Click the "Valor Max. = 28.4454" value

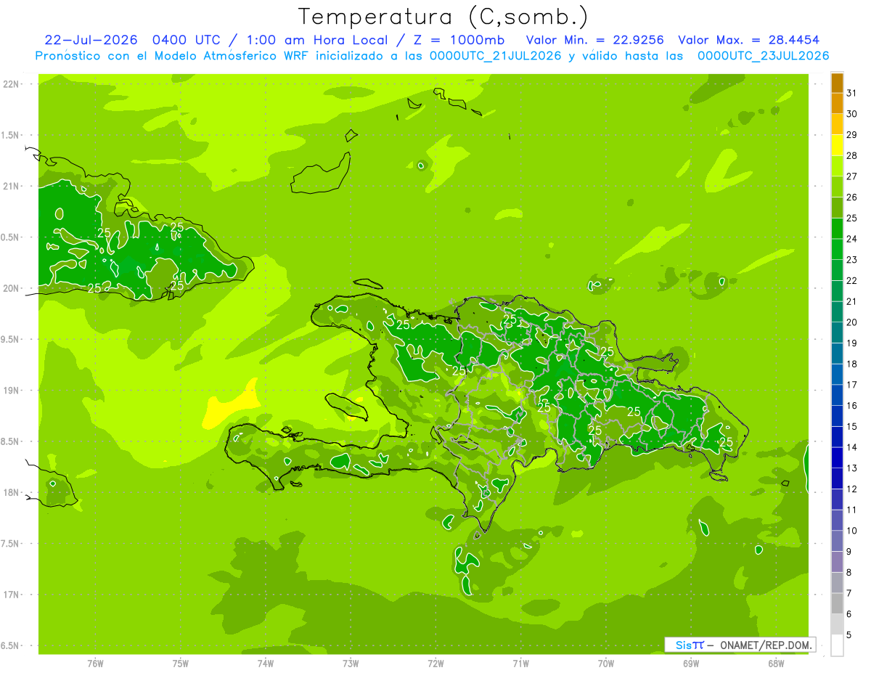click(x=749, y=40)
